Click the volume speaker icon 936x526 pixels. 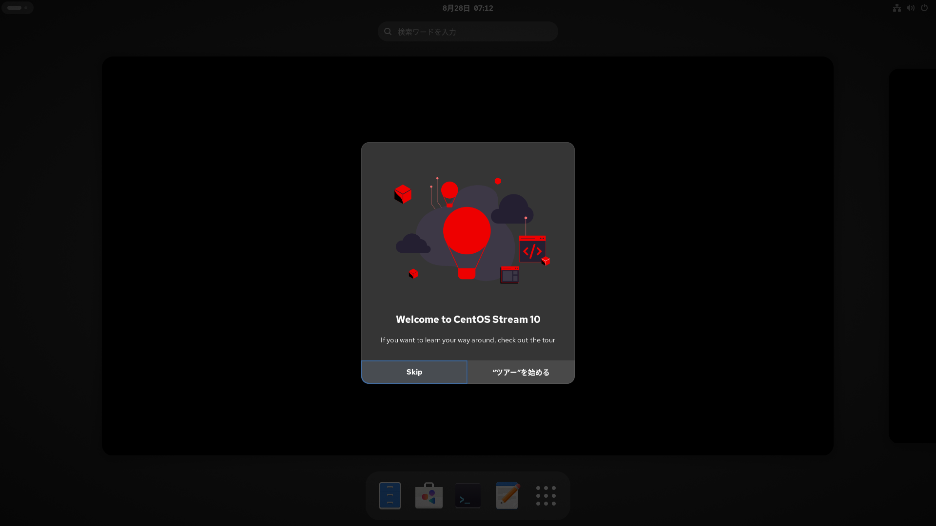point(910,8)
